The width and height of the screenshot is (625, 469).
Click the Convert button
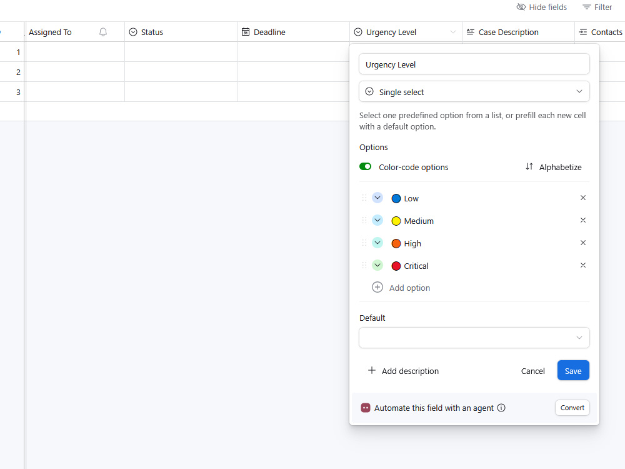(572, 408)
